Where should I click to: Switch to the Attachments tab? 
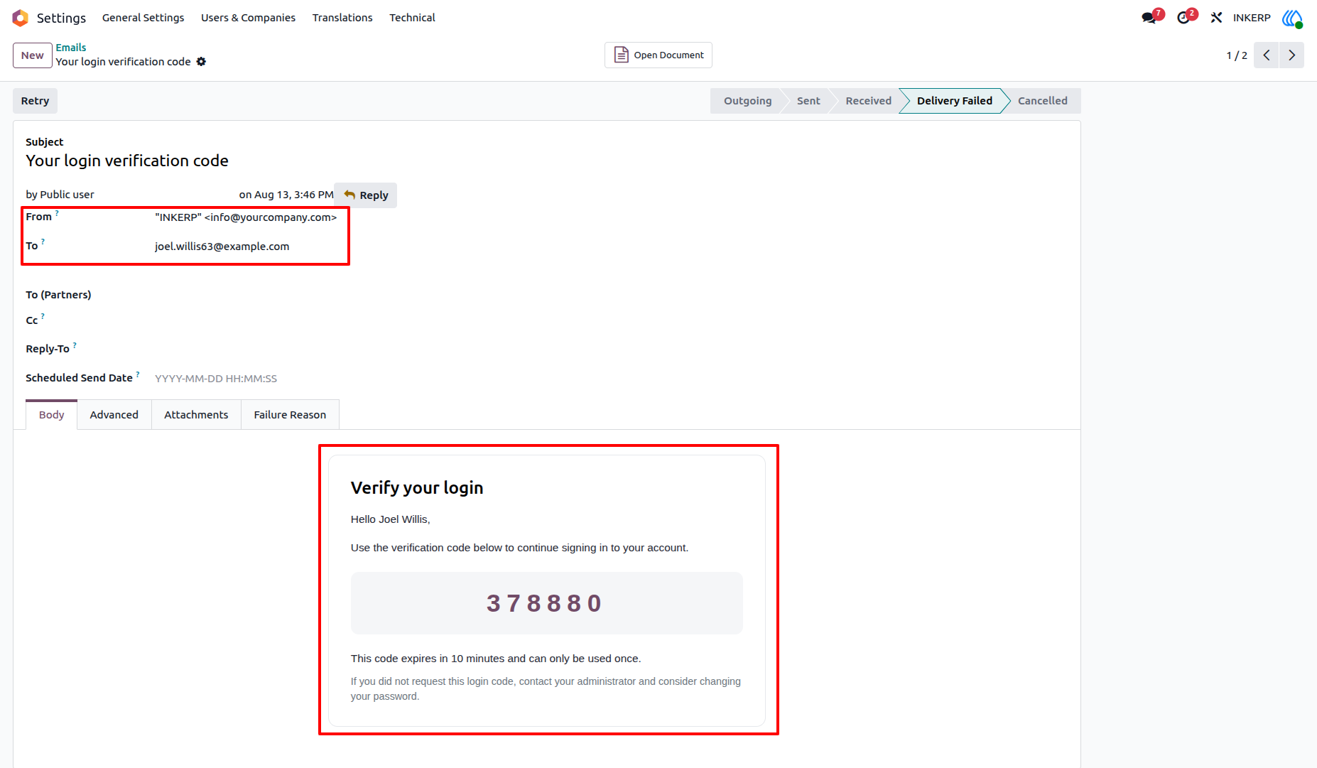[196, 415]
